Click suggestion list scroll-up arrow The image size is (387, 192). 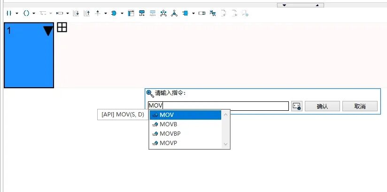coord(225,115)
